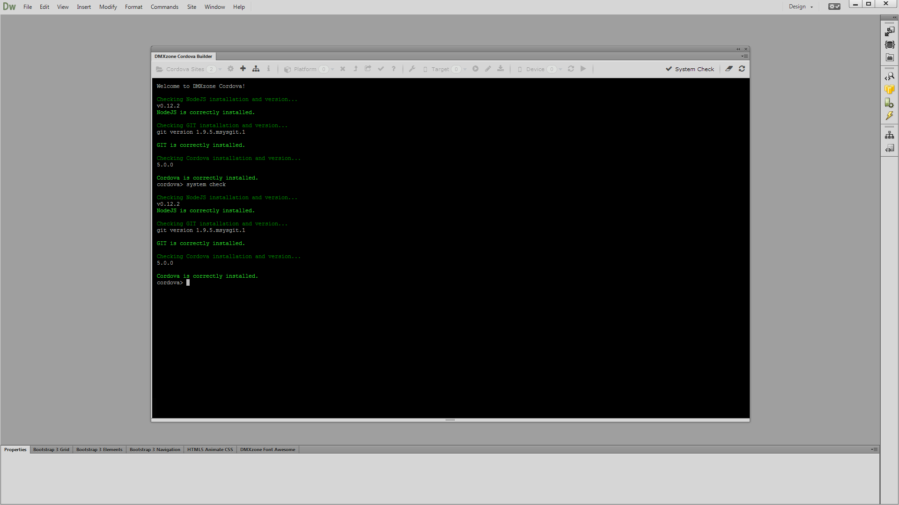Open the Insert menu
This screenshot has width=899, height=505.
[84, 7]
